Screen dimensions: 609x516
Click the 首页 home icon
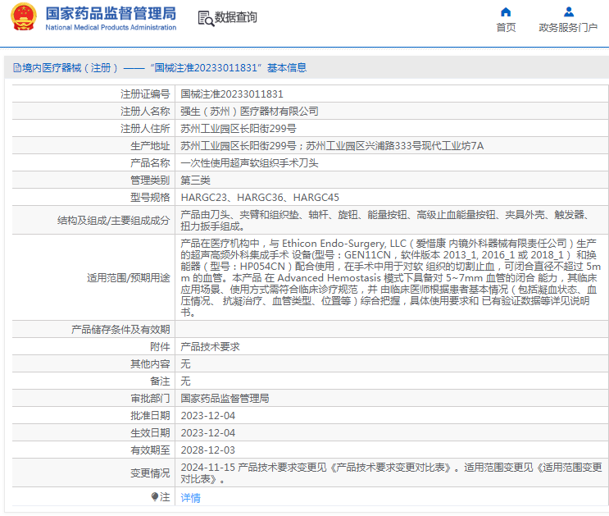[x=505, y=11]
